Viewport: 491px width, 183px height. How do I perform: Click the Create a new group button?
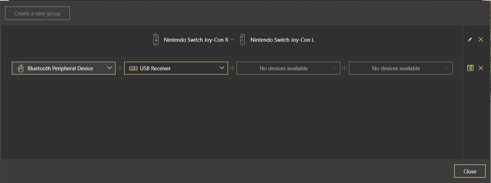37,14
